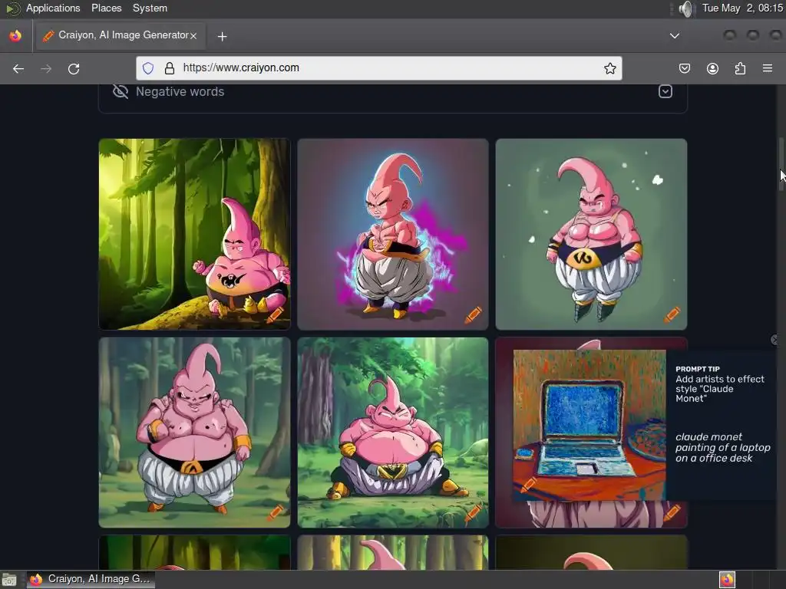
Task: Click the forward navigation arrow
Action: (x=46, y=68)
